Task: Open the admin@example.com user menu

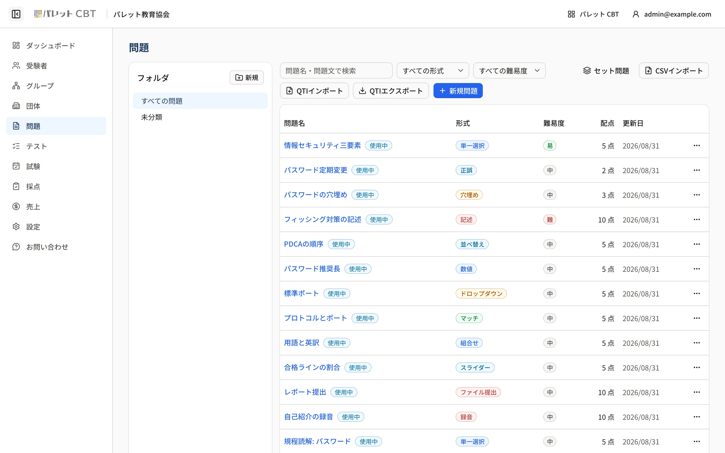Action: 671,14
